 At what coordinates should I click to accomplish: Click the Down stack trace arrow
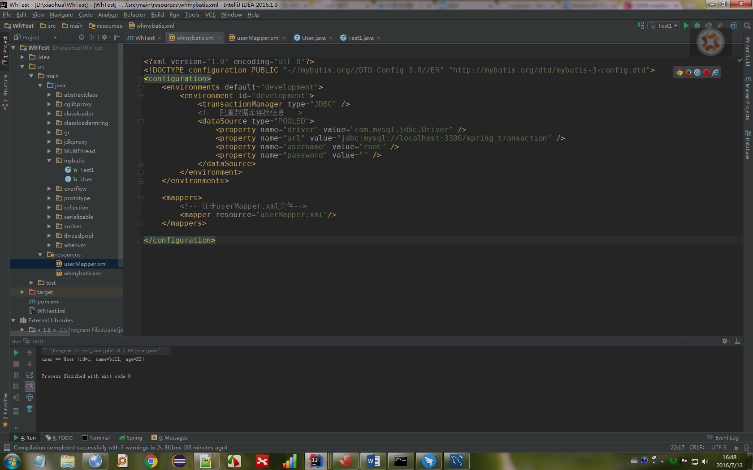(30, 364)
